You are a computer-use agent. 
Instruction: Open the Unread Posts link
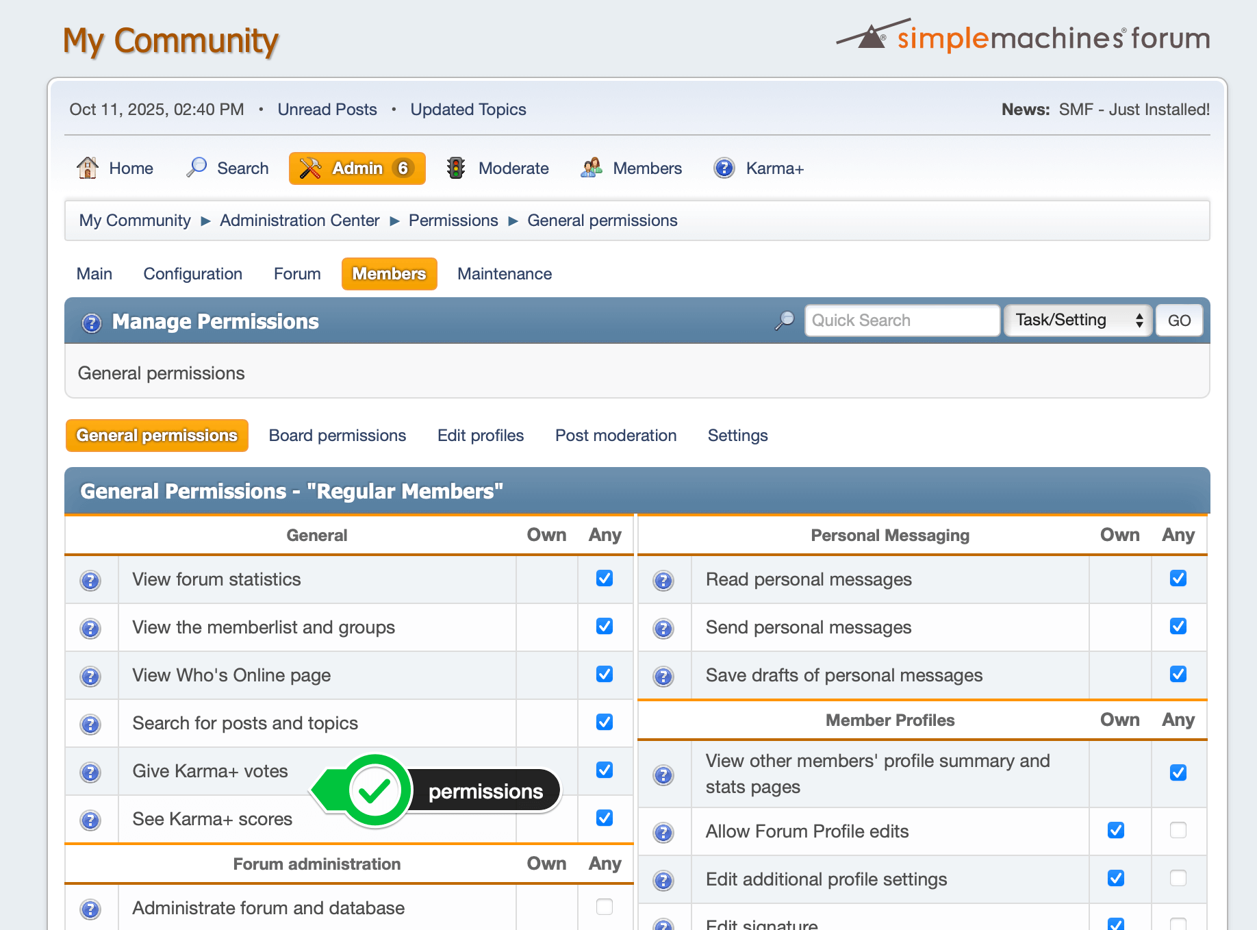[327, 110]
